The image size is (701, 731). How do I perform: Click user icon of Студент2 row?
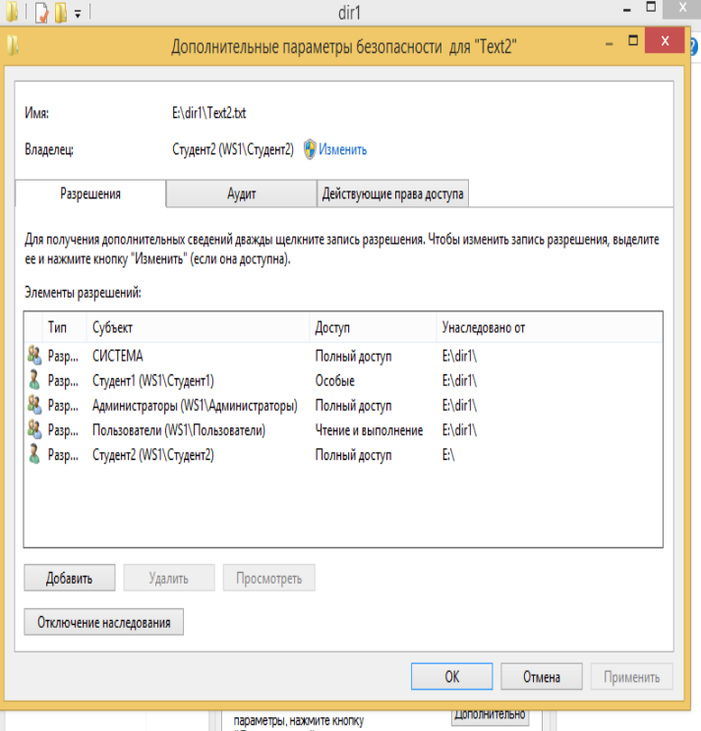(x=34, y=454)
